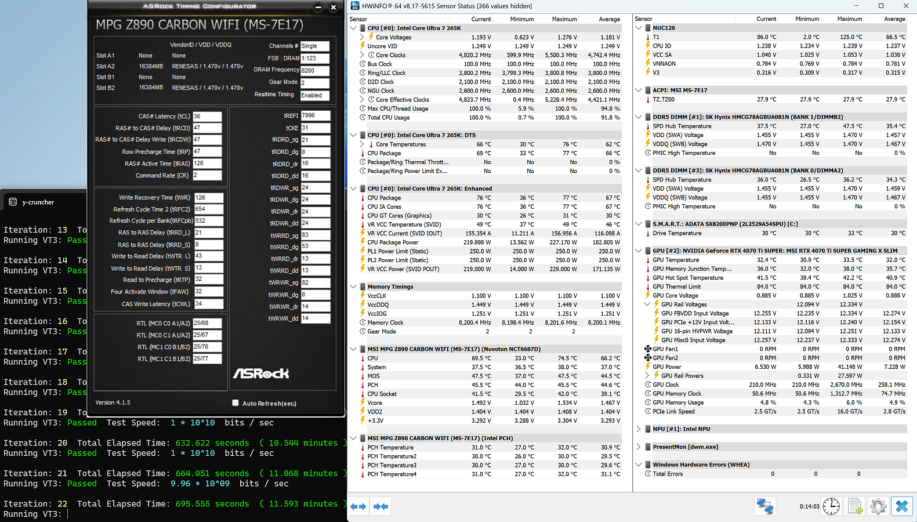
Task: Click 0:14:03 elapsed time readout
Action: 809,506
